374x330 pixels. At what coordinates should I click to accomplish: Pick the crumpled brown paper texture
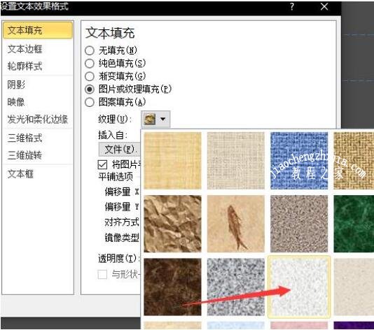[x=172, y=224]
